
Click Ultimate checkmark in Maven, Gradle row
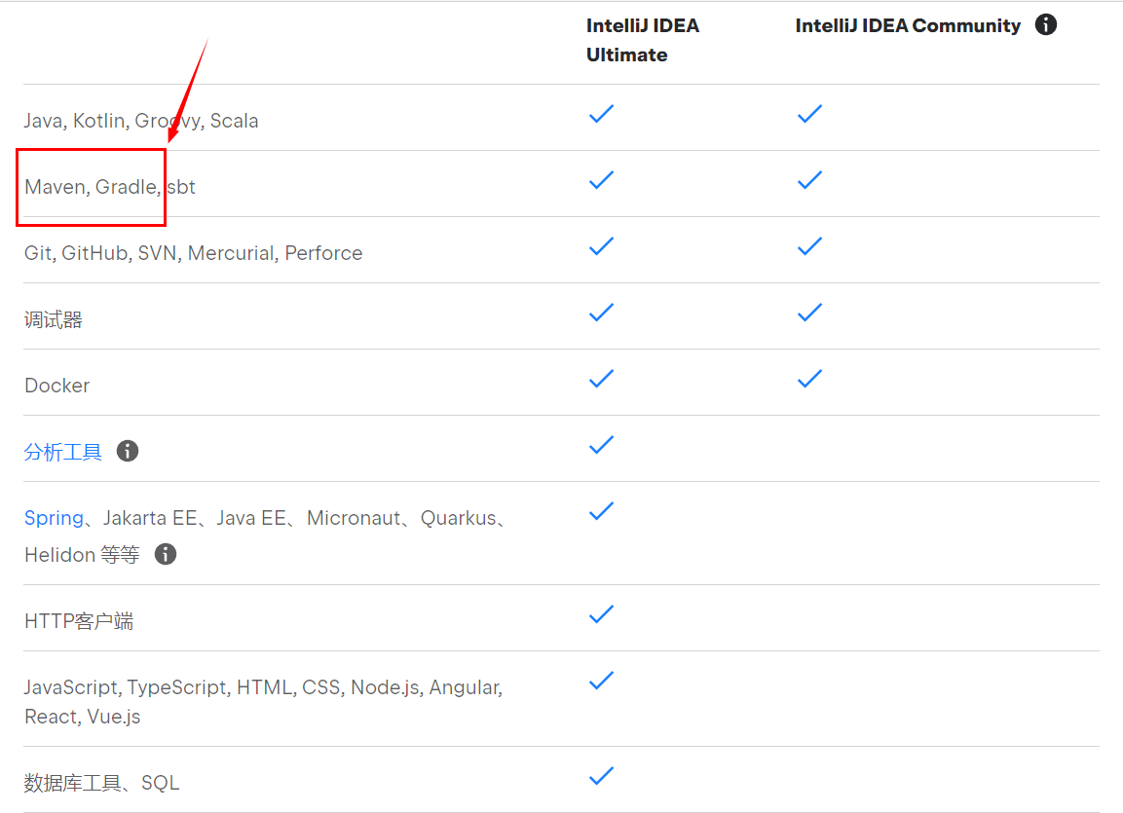coord(601,179)
